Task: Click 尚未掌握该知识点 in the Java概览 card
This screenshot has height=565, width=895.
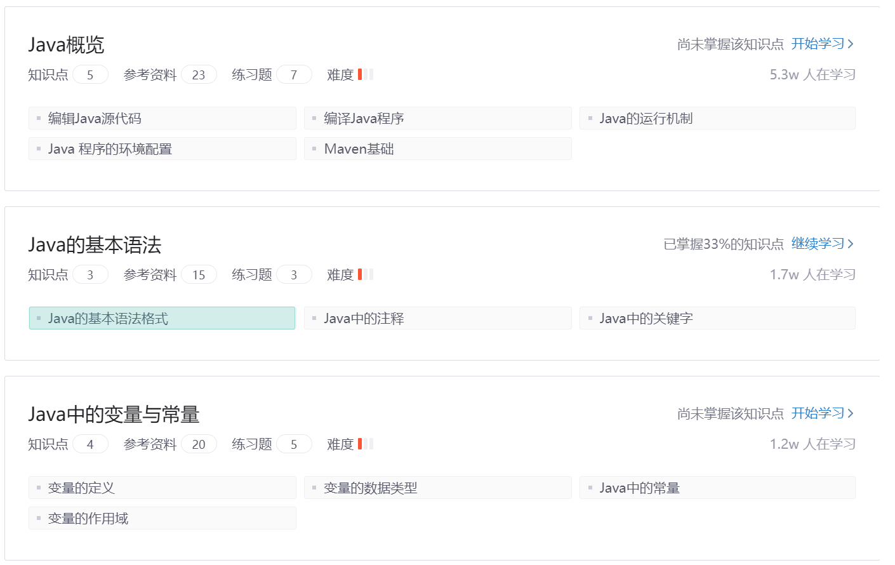Action: click(731, 44)
